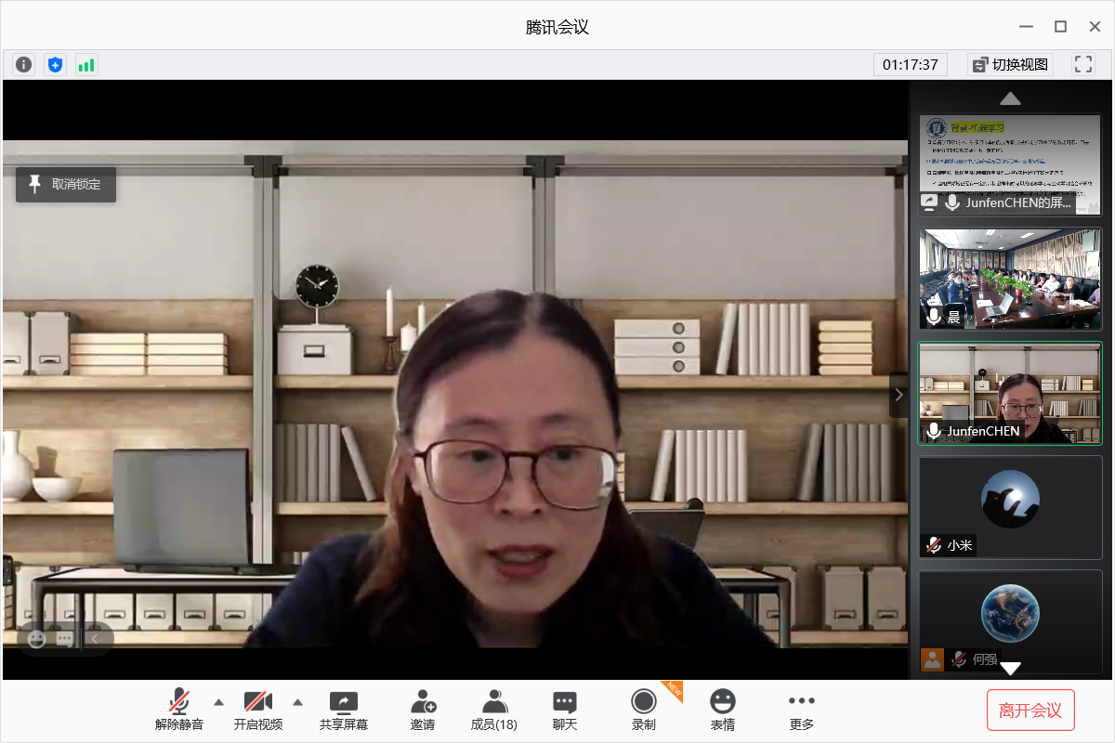
Task: Expand audio options arrow beside 解除静音
Action: (x=219, y=701)
